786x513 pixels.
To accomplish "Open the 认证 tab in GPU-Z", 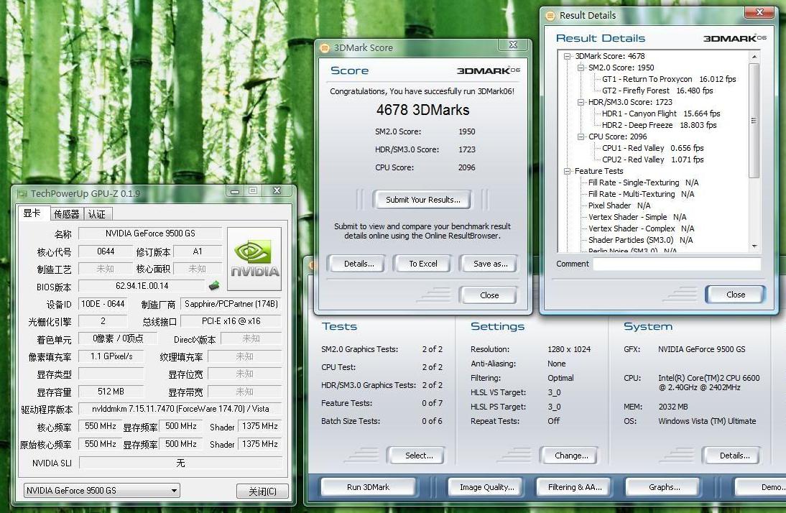I will coord(96,214).
